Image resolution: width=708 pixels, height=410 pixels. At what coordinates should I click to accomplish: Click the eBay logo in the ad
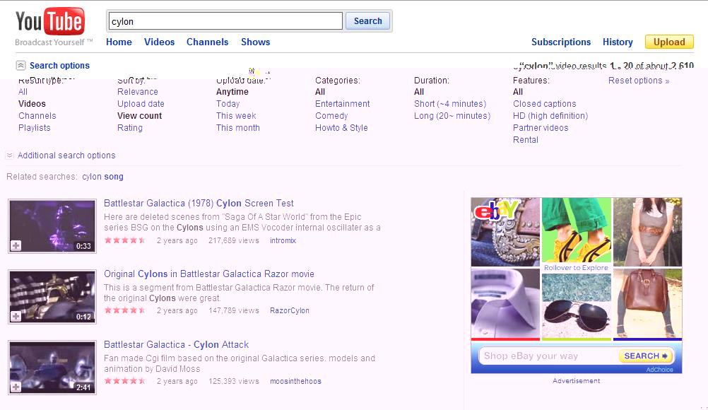pyautogui.click(x=495, y=209)
